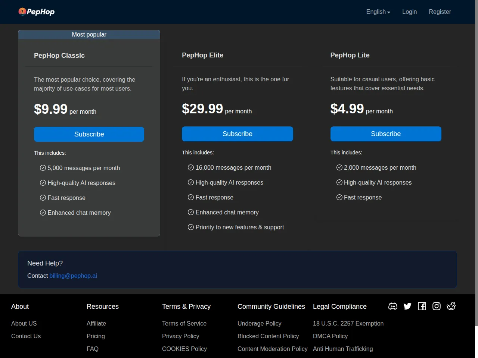This screenshot has width=478, height=358.
Task: Click the PepHop Lite plan title
Action: [350, 55]
